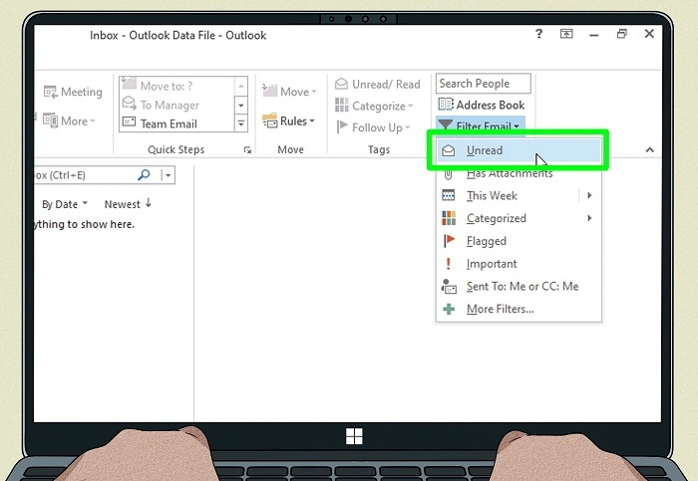Expand the This Week submenu

click(x=590, y=196)
